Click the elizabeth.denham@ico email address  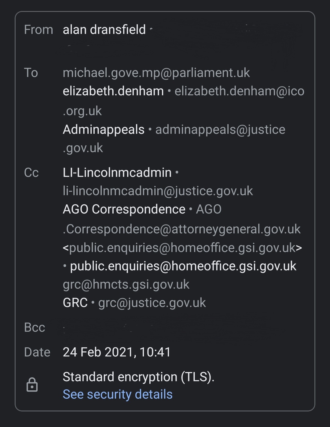239,91
